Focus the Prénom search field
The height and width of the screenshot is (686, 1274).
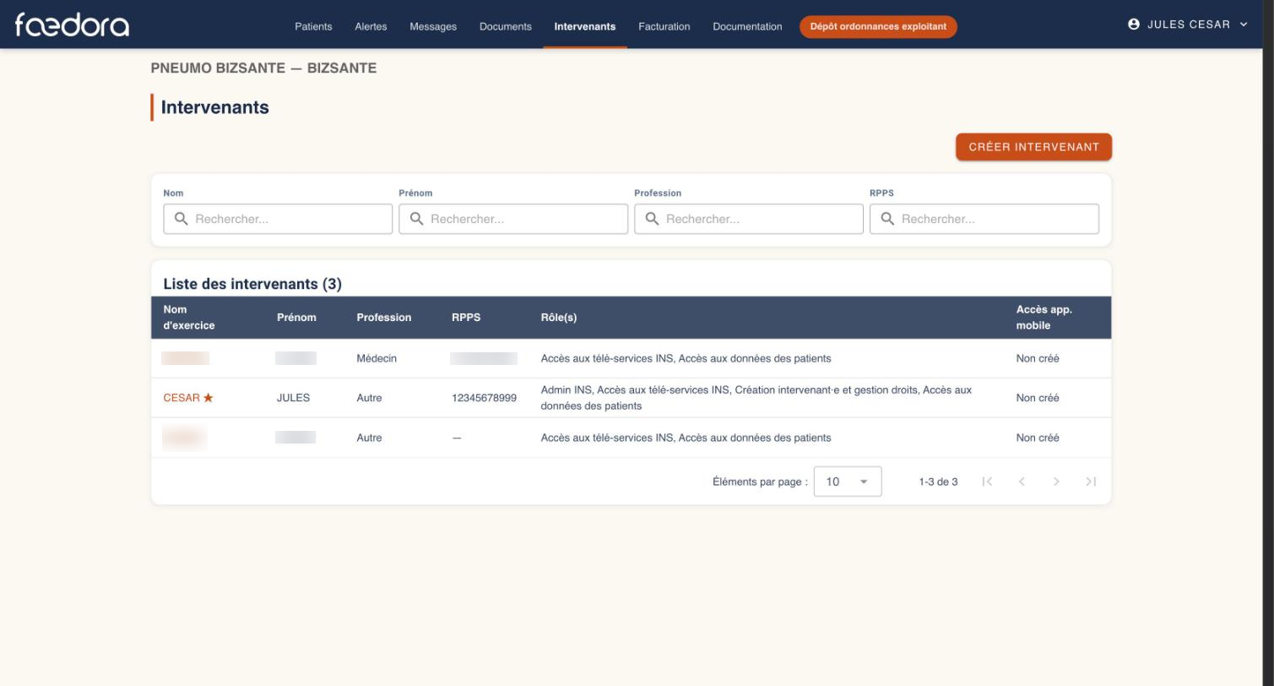(513, 219)
